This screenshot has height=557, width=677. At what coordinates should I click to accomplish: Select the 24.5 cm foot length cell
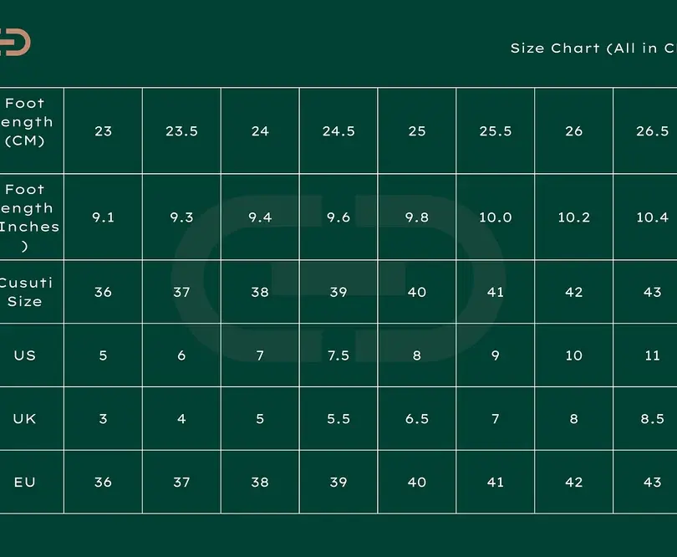pyautogui.click(x=338, y=131)
